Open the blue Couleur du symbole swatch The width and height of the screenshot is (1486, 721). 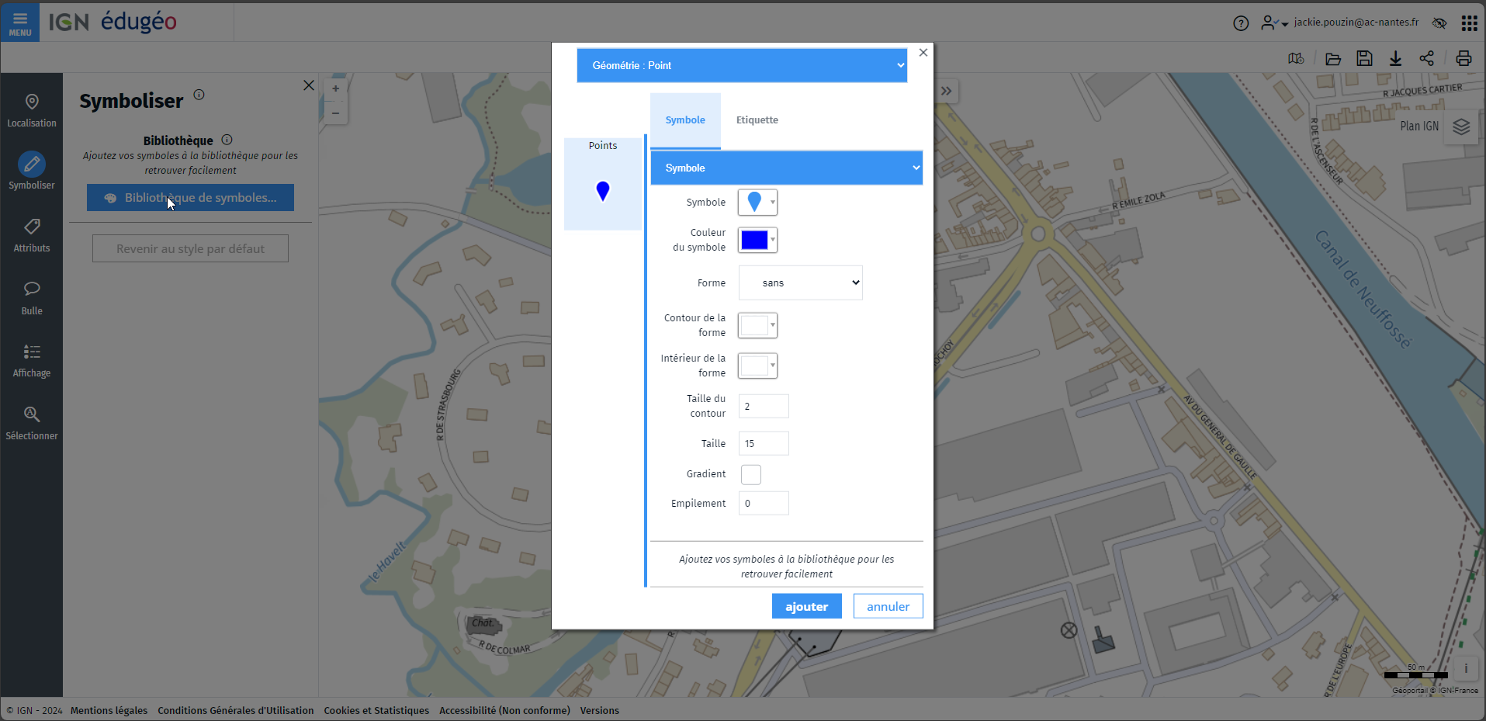[x=757, y=241]
